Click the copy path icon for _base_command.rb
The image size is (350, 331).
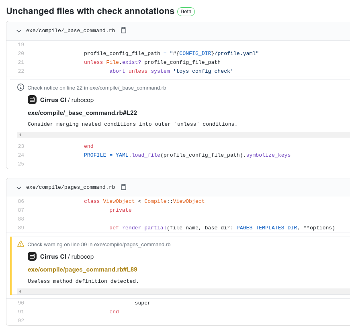(x=123, y=30)
